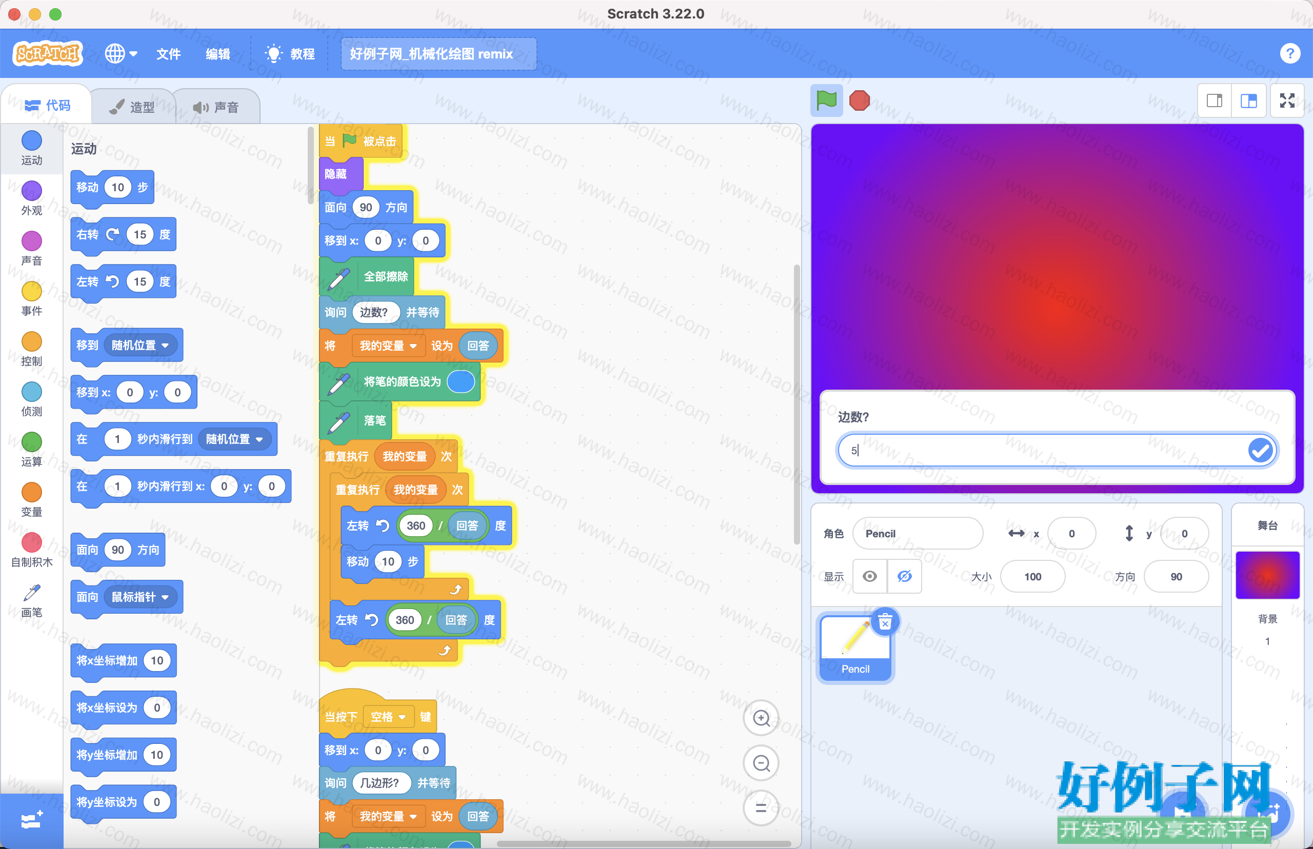Show the sprite with eye icon
The height and width of the screenshot is (849, 1313).
coord(870,576)
